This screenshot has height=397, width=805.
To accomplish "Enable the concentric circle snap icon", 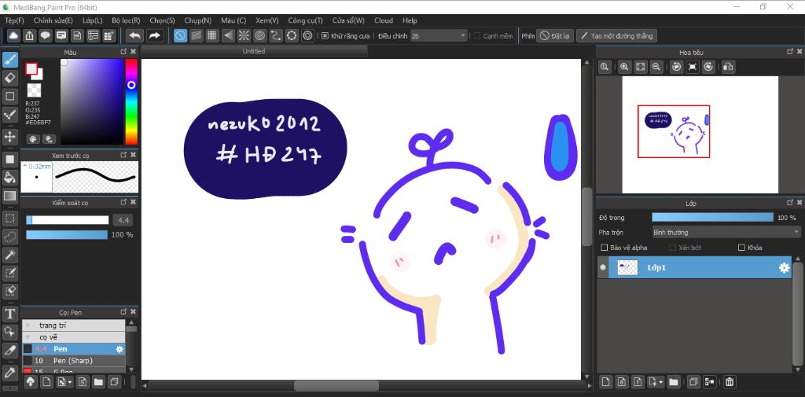I will (259, 36).
